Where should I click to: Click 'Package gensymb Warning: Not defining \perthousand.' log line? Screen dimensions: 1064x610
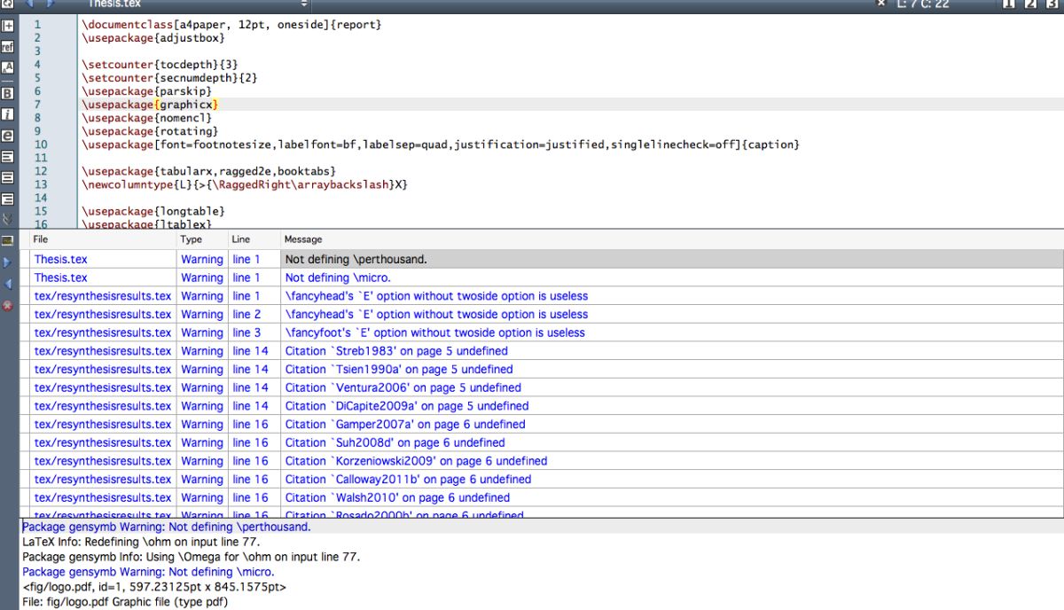click(x=167, y=527)
